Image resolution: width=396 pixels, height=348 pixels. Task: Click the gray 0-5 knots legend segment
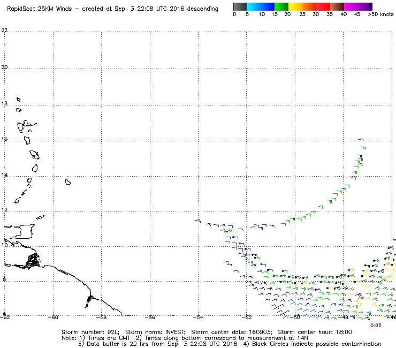pyautogui.click(x=240, y=6)
